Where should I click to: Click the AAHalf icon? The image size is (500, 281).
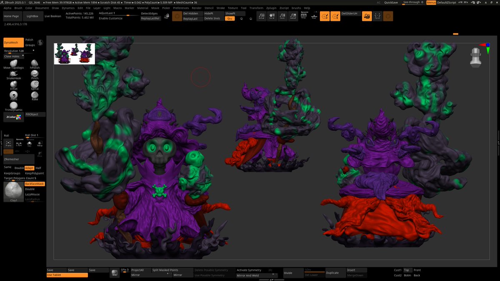coord(292,16)
